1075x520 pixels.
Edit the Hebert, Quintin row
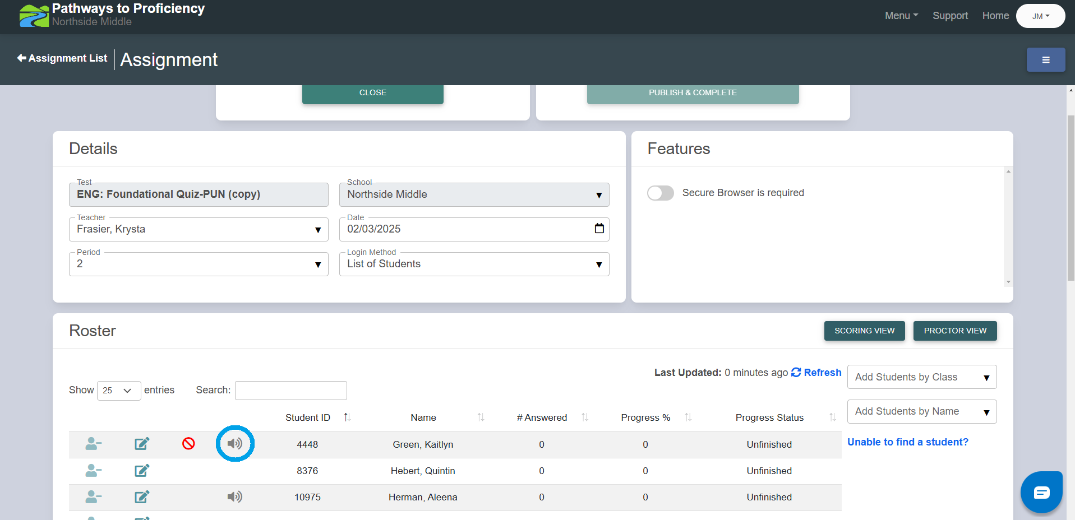[142, 470]
